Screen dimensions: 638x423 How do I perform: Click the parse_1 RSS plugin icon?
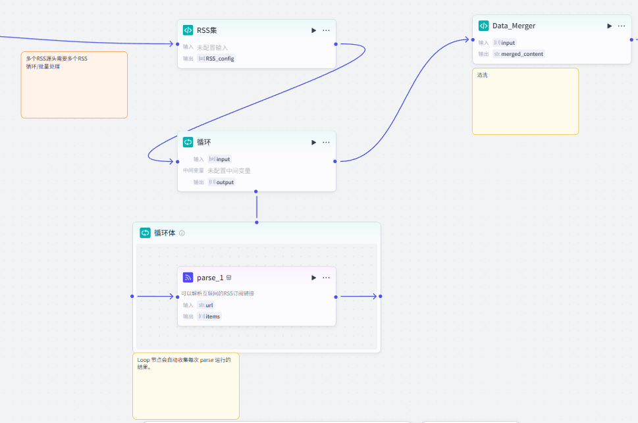click(x=188, y=278)
